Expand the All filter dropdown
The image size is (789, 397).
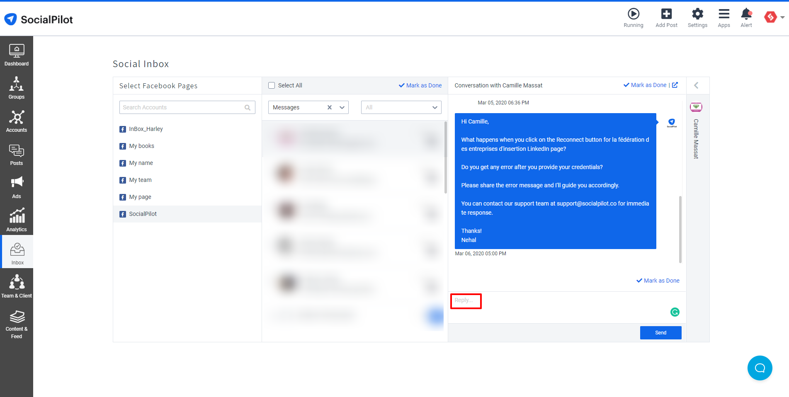(434, 107)
